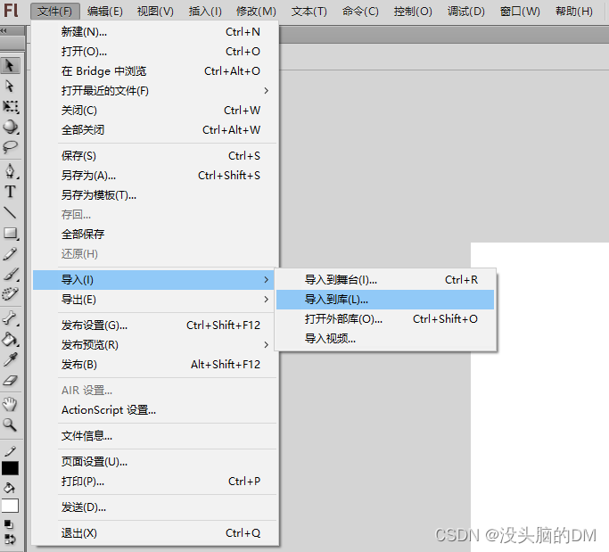Choose 另存为(A)... menu item

(x=155, y=176)
